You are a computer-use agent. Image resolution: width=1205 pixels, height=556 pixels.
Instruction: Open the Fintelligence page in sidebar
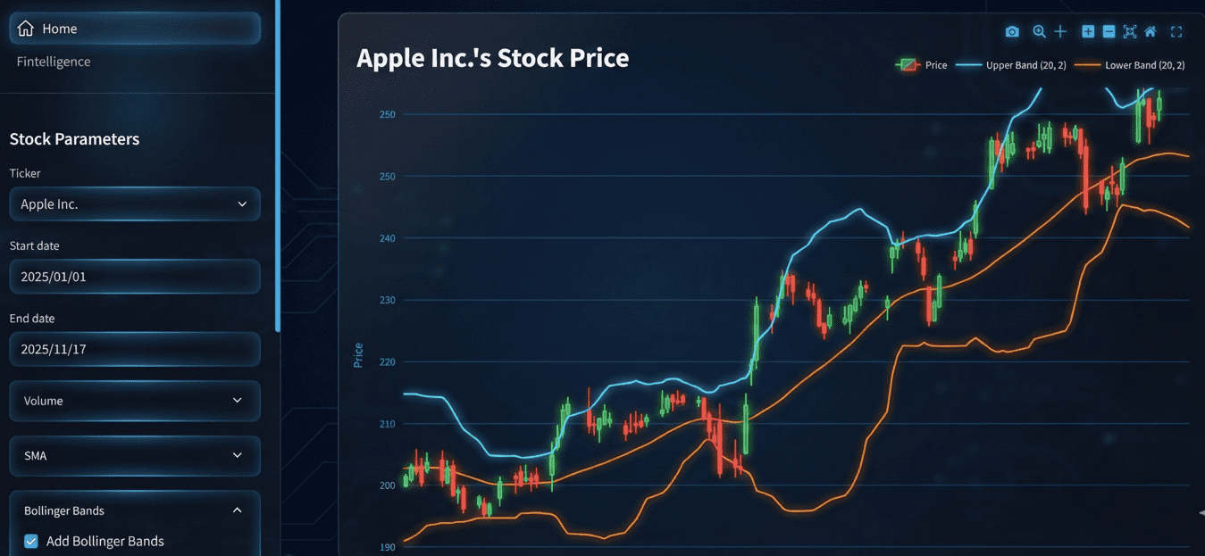[x=54, y=62]
